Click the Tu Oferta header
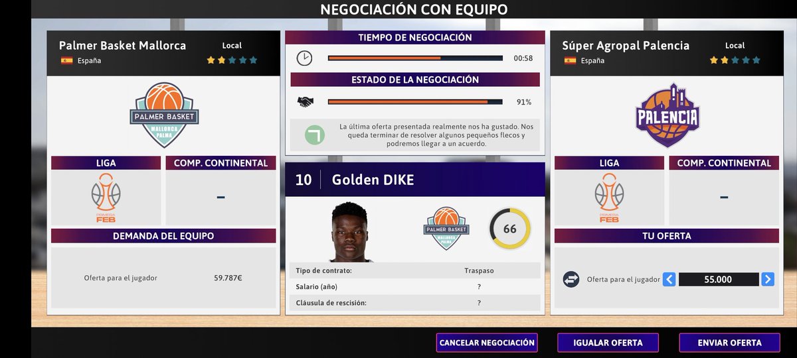This screenshot has width=797, height=358. click(x=667, y=236)
